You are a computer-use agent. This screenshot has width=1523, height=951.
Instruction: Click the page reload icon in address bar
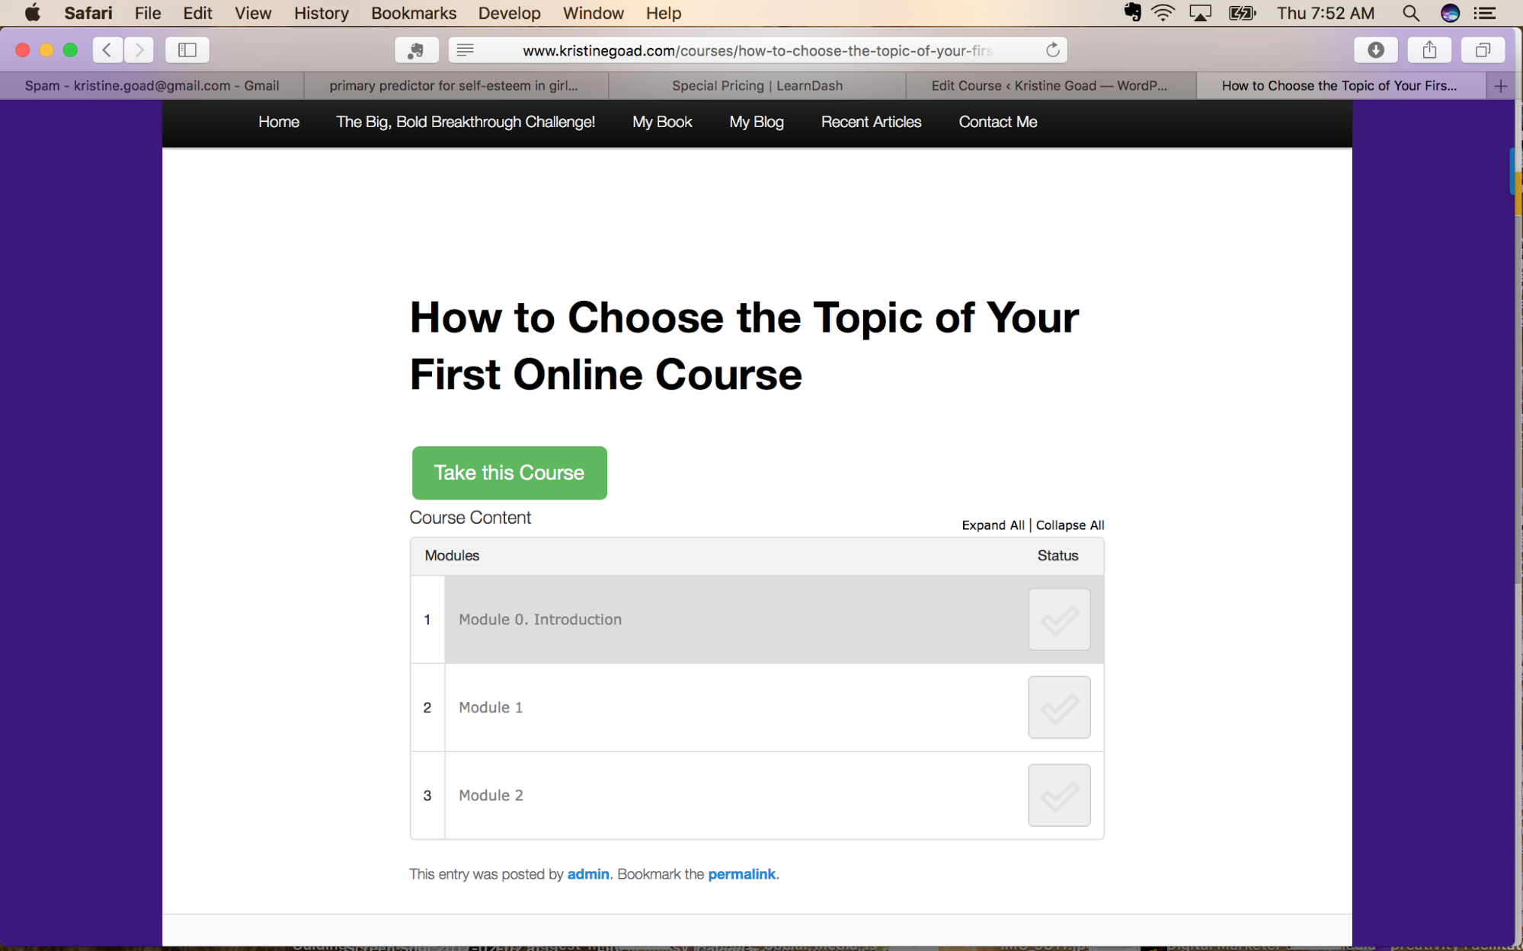pos(1052,49)
